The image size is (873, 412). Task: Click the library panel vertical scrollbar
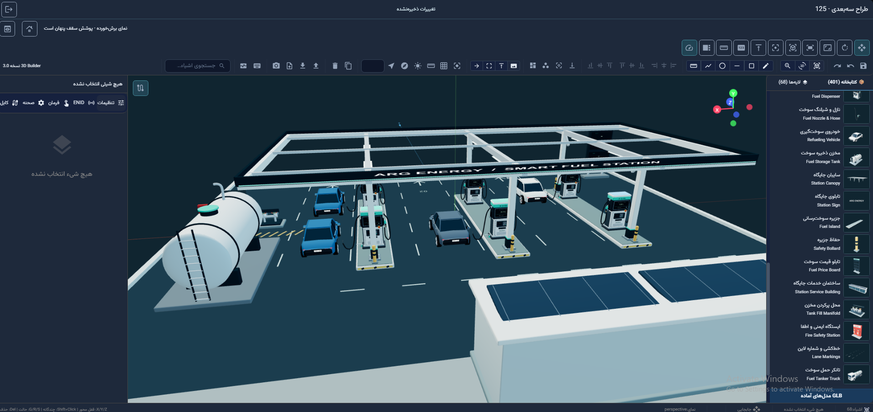(768, 320)
